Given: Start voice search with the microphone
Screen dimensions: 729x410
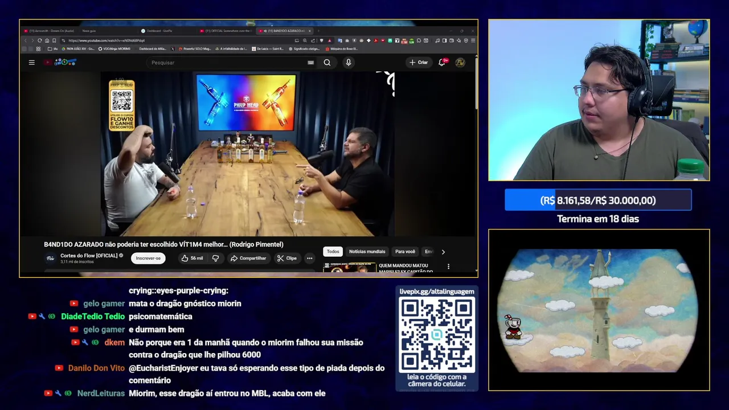Looking at the screenshot, I should click(x=349, y=63).
